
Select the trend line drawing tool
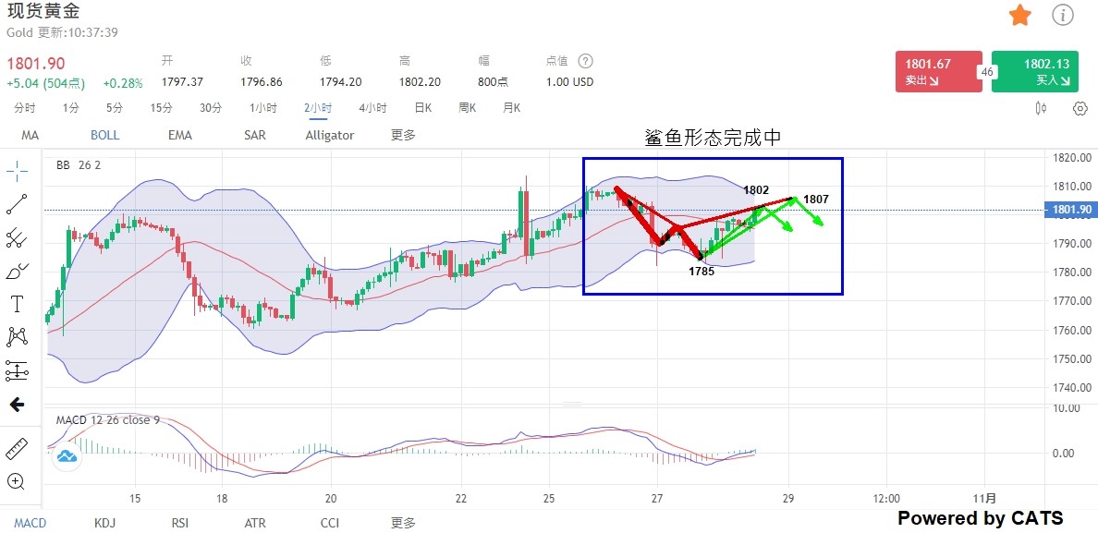[17, 204]
